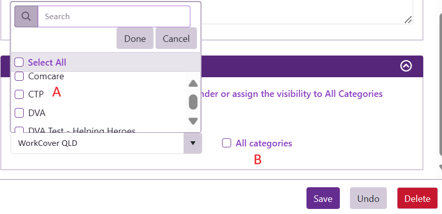This screenshot has width=442, height=214.
Task: Click the WorkCover QLD combo box field
Action: click(x=96, y=143)
